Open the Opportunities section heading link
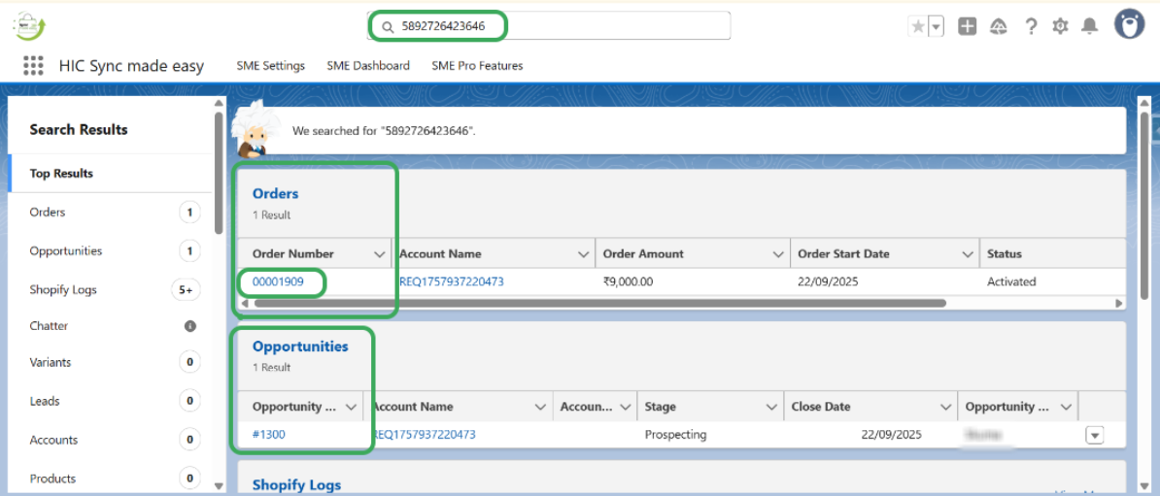The width and height of the screenshot is (1160, 496). [300, 346]
